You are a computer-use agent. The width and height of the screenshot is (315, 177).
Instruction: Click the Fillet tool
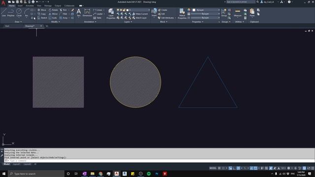[63, 14]
